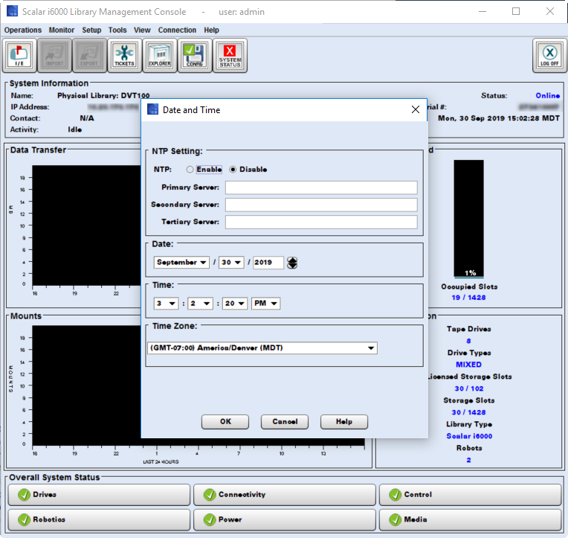
Task: Click the Library Type value Scalar i6000
Action: [x=469, y=436]
